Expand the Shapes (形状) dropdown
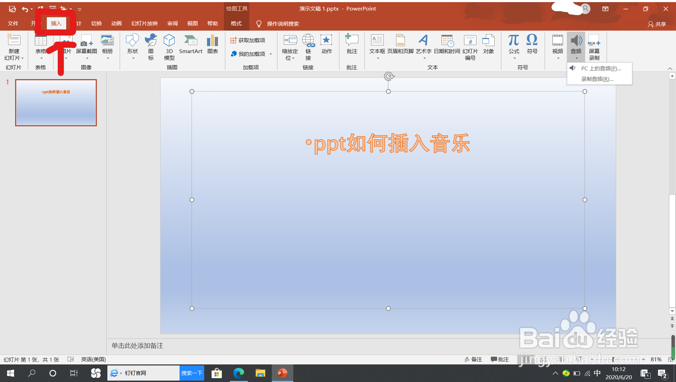The width and height of the screenshot is (676, 382). coord(133,58)
